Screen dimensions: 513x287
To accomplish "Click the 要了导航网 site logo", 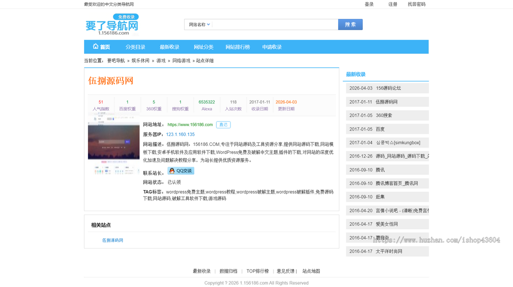I will [112, 25].
